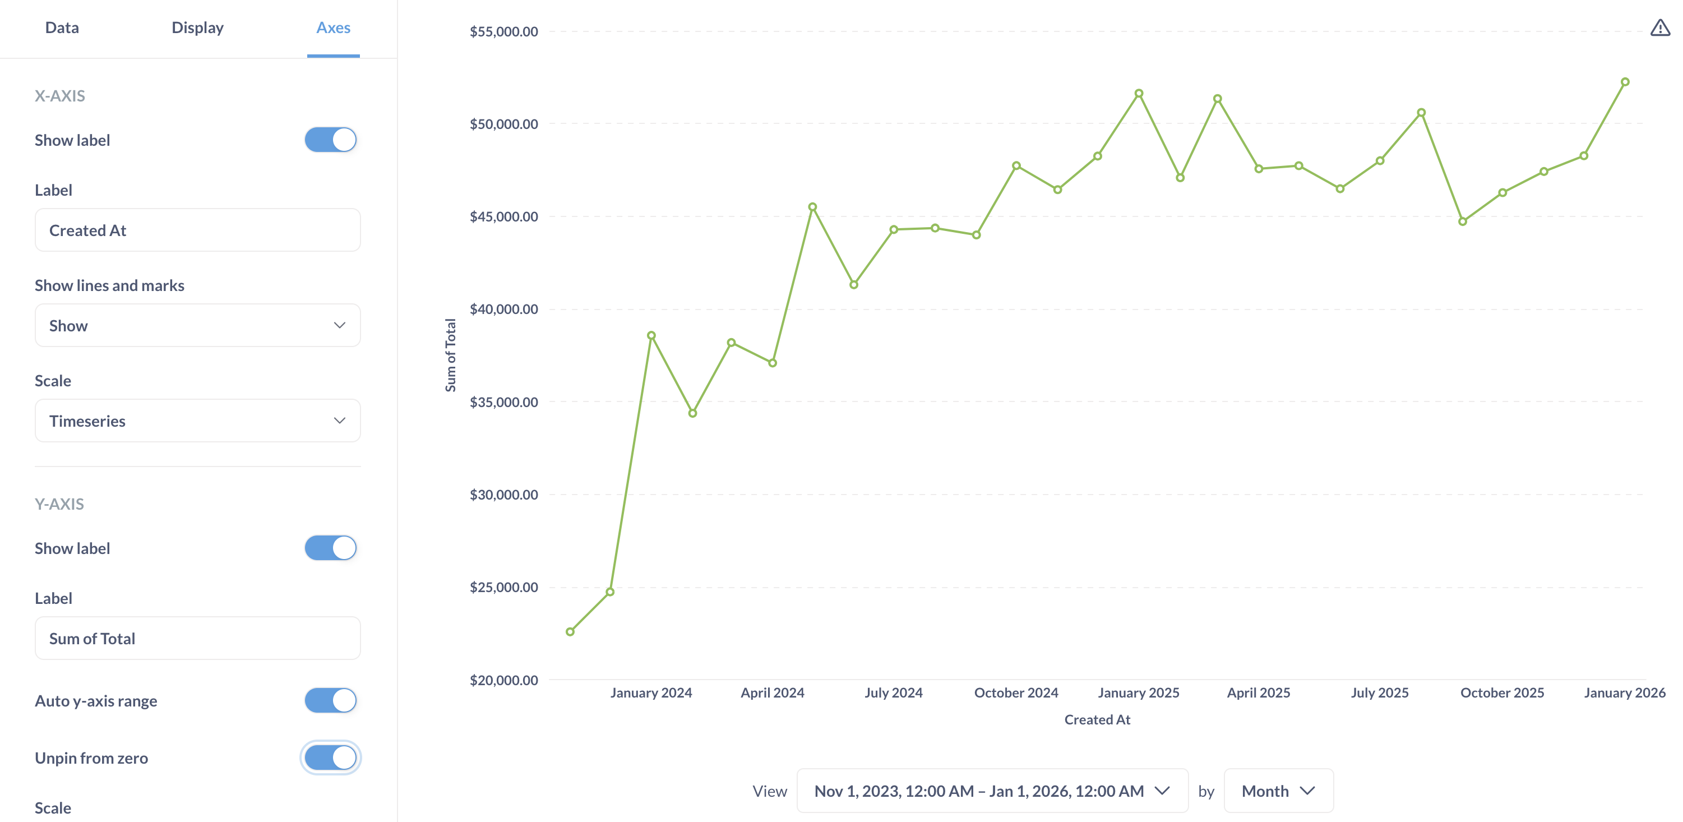1683x822 pixels.
Task: Open the x-axis Scale dropdown showing Timeseries
Action: point(197,420)
